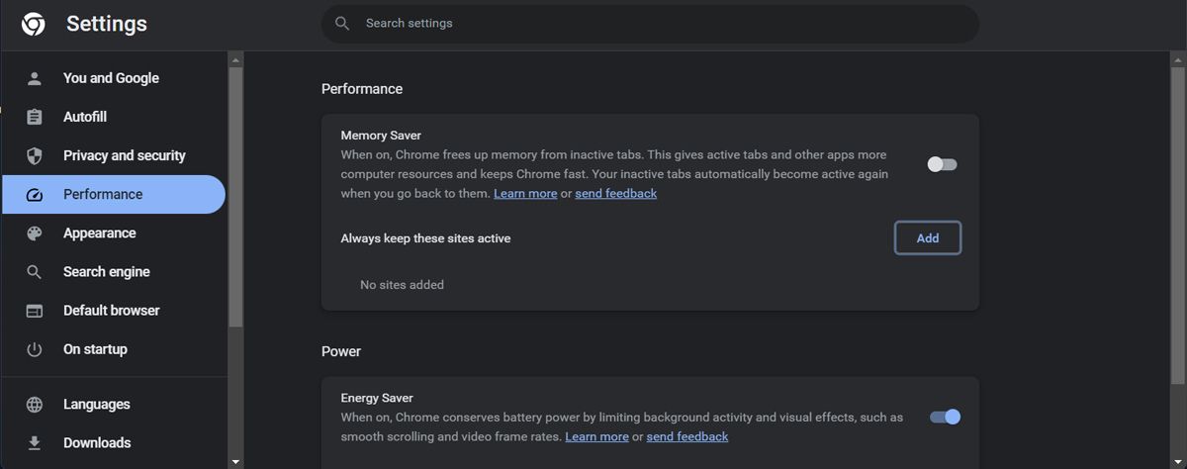Click Energy Saver send feedback link
This screenshot has height=469, width=1187.
click(x=687, y=436)
